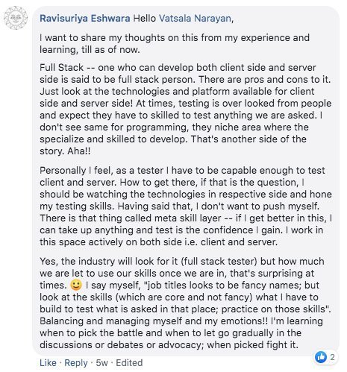Click the "I want to share my thoughts" paragraph
The width and height of the screenshot is (347, 372).
(175, 44)
